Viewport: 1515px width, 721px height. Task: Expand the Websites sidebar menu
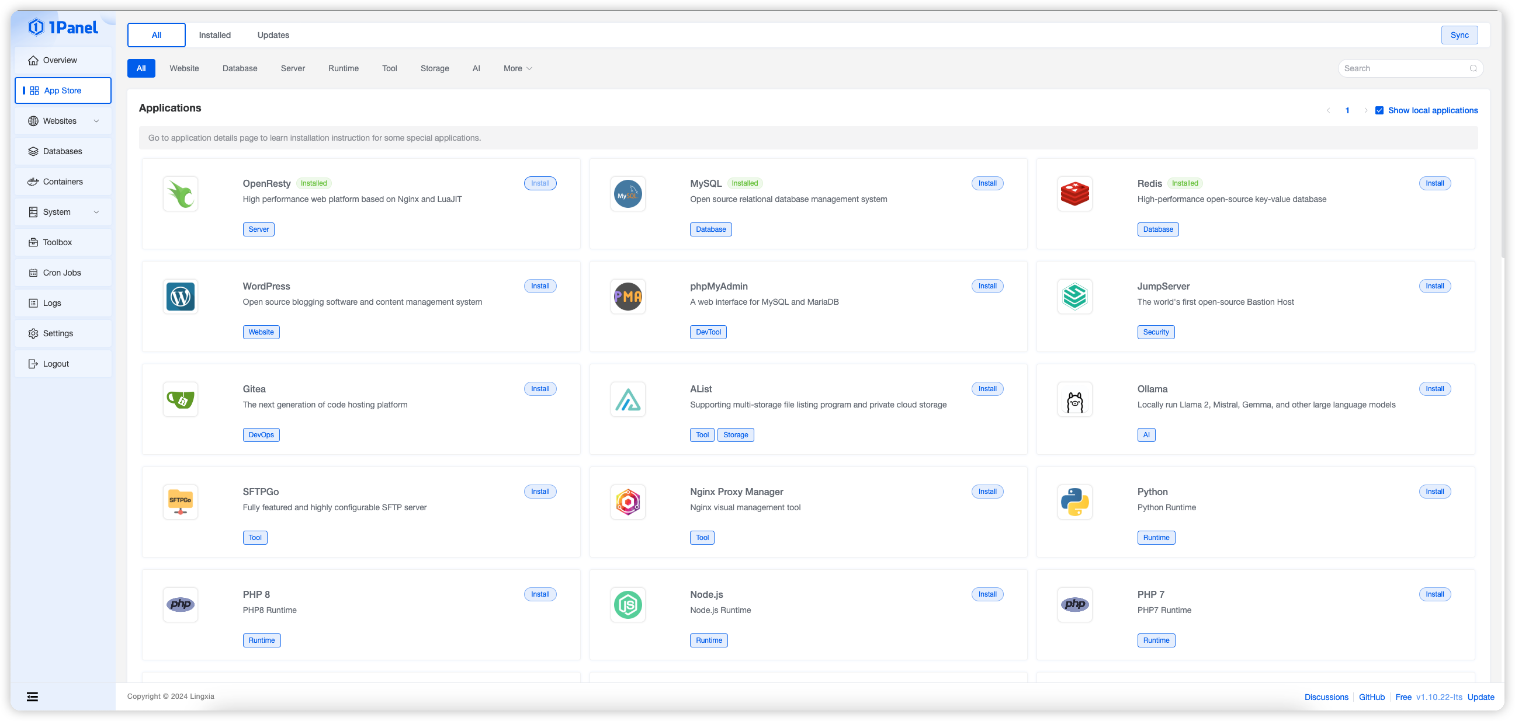(x=63, y=121)
